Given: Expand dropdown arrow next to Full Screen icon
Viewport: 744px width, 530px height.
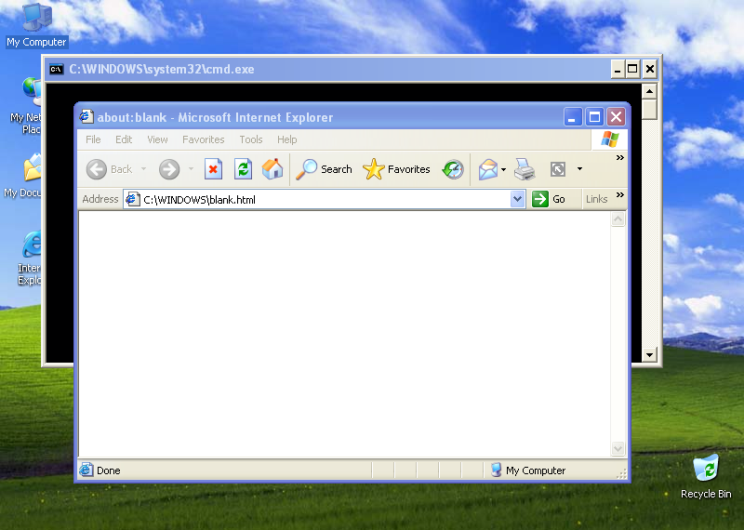Looking at the screenshot, I should (x=579, y=169).
